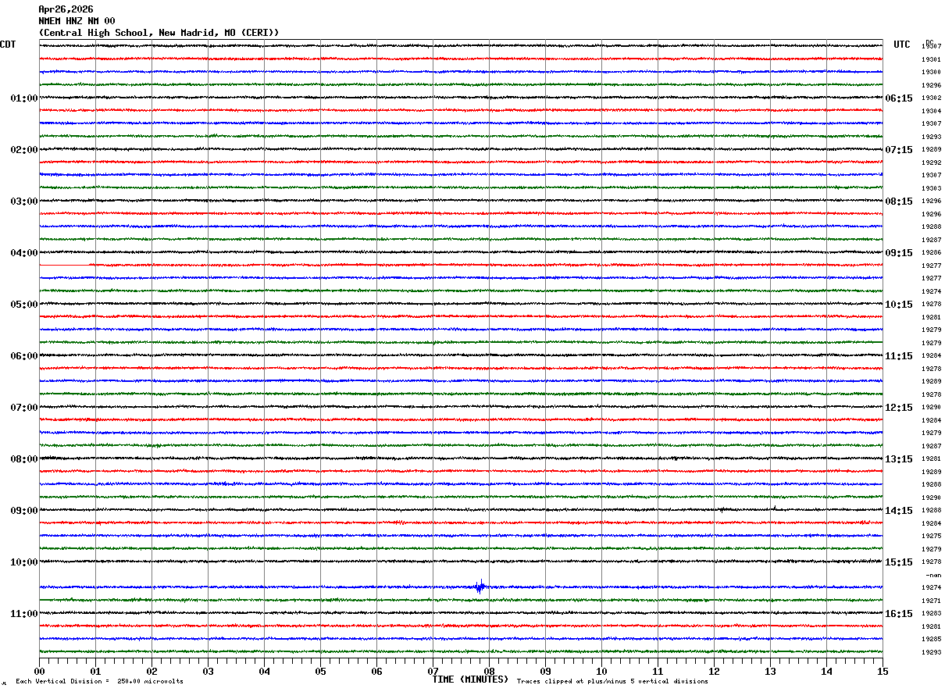Click the 14 minute mark on the time axis
This screenshot has height=692, width=945.
pos(826,671)
